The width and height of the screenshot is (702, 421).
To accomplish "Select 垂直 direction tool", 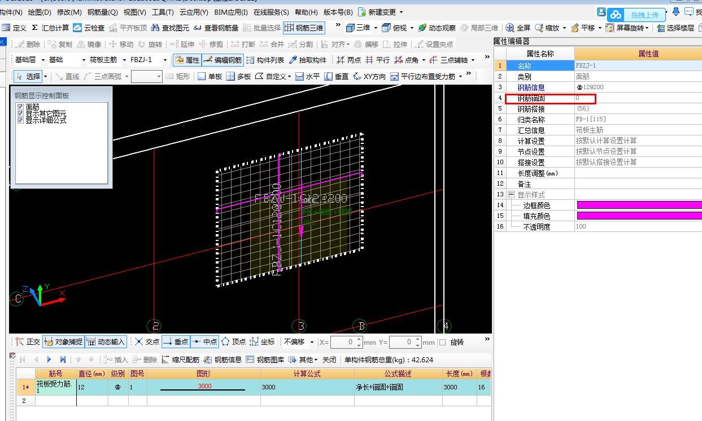I will coord(337,76).
